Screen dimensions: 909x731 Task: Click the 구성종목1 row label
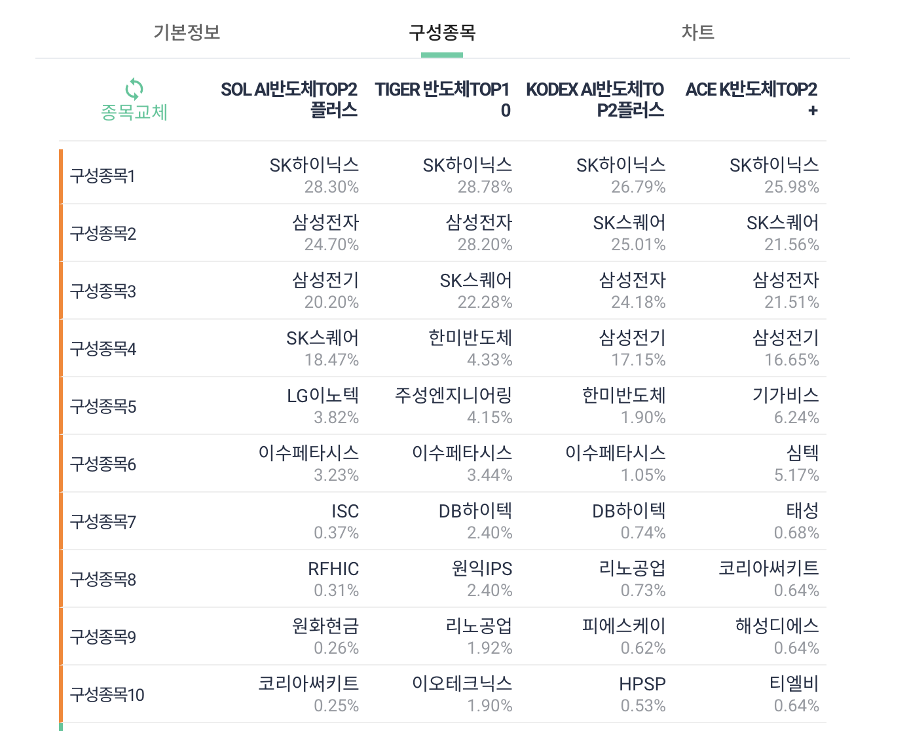pyautogui.click(x=103, y=176)
